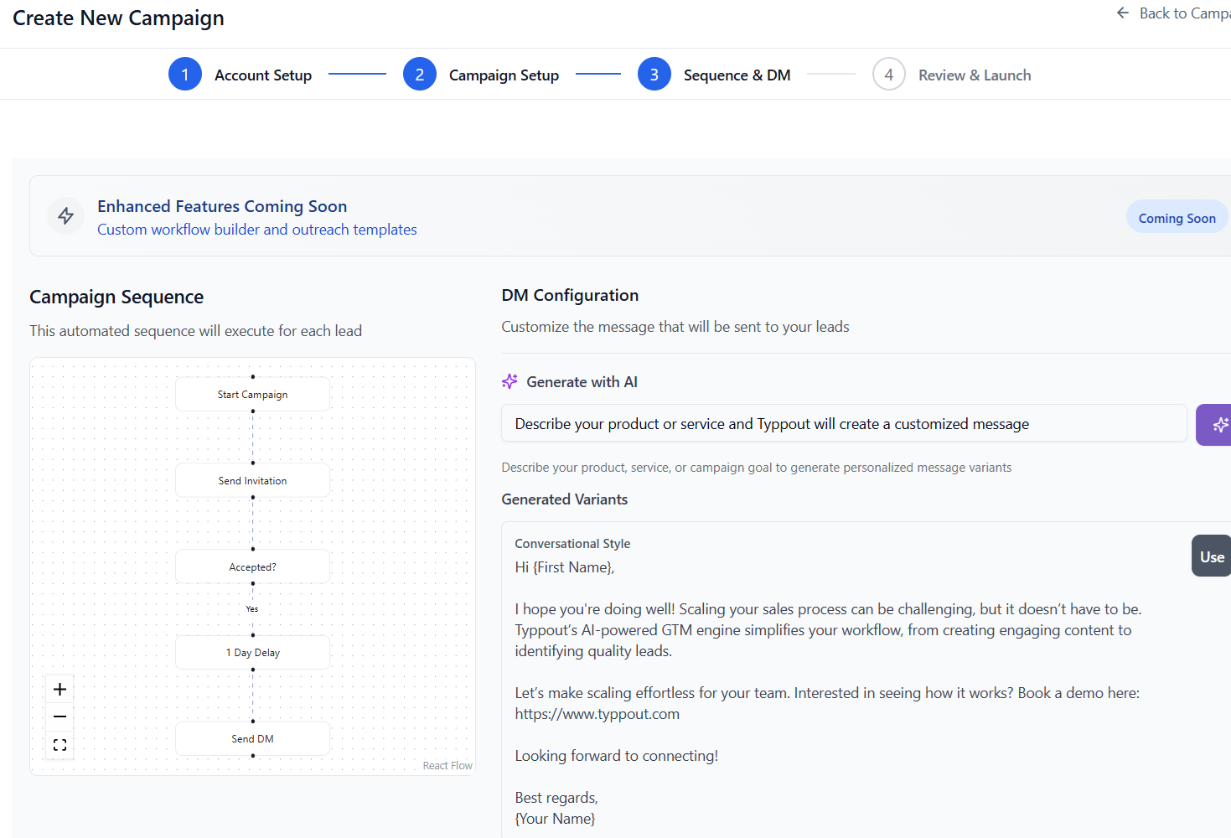The width and height of the screenshot is (1231, 838).
Task: Click the purple AI generate sparkle button
Action: [x=1216, y=425]
